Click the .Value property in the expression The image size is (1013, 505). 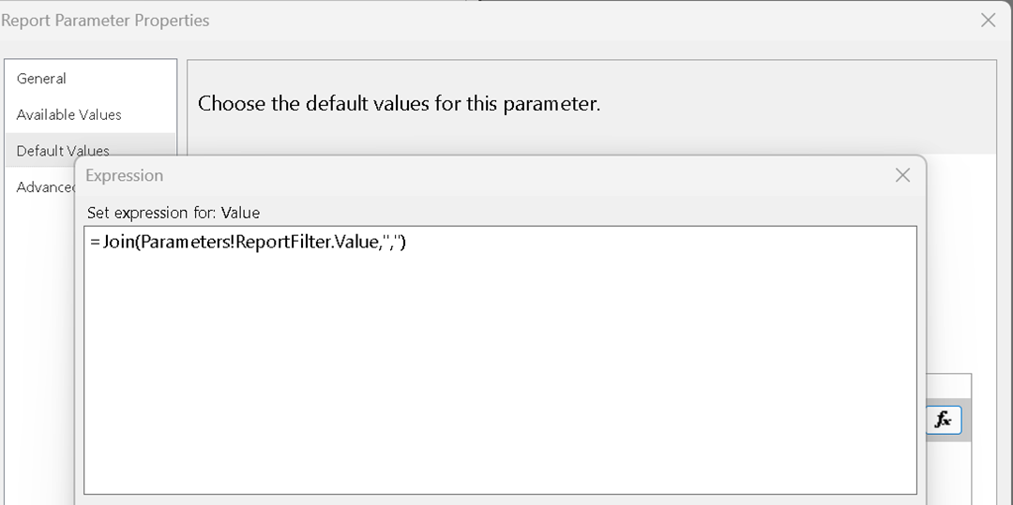[x=340, y=243]
